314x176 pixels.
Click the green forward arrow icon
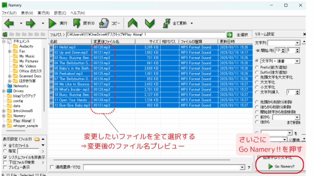31,23
